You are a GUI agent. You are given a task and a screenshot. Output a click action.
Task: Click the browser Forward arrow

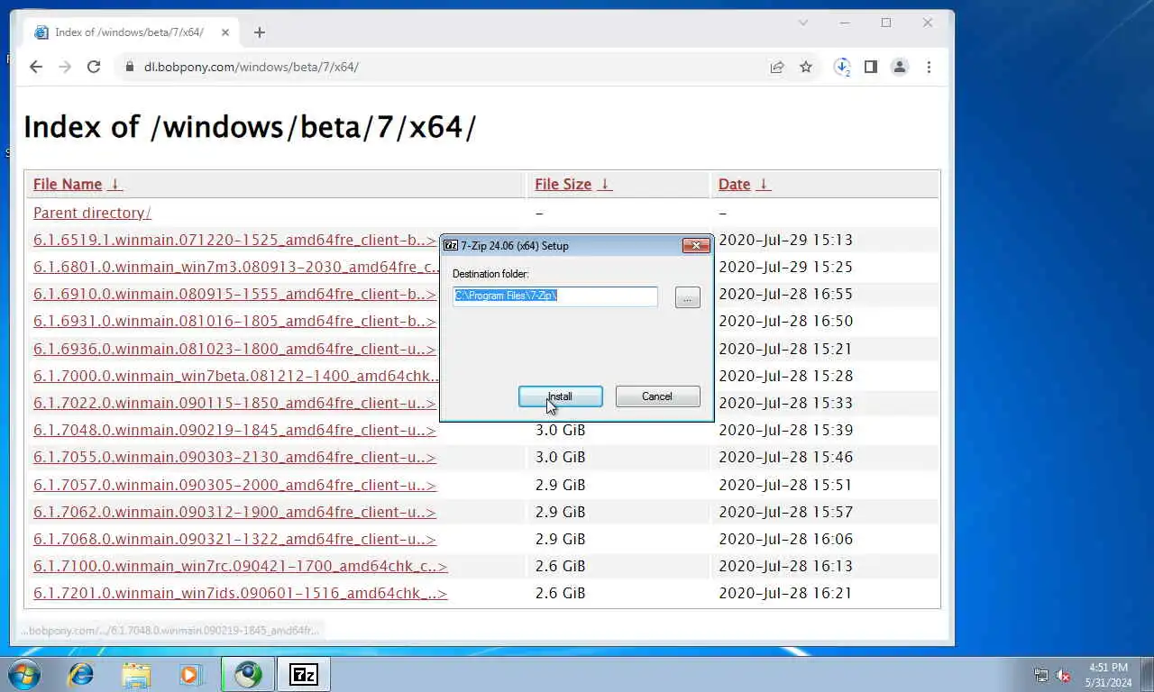coord(65,67)
